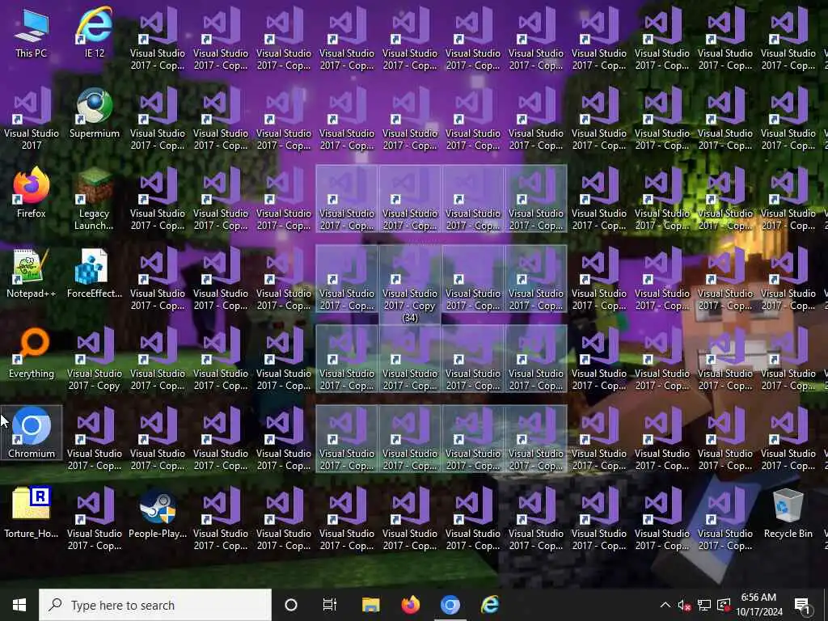Select the Supermium browser shortcut
Viewport: 828px width, 621px height.
click(95, 113)
